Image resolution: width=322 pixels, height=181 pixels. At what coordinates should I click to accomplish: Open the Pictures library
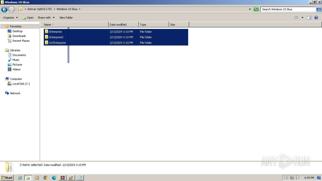(17, 65)
